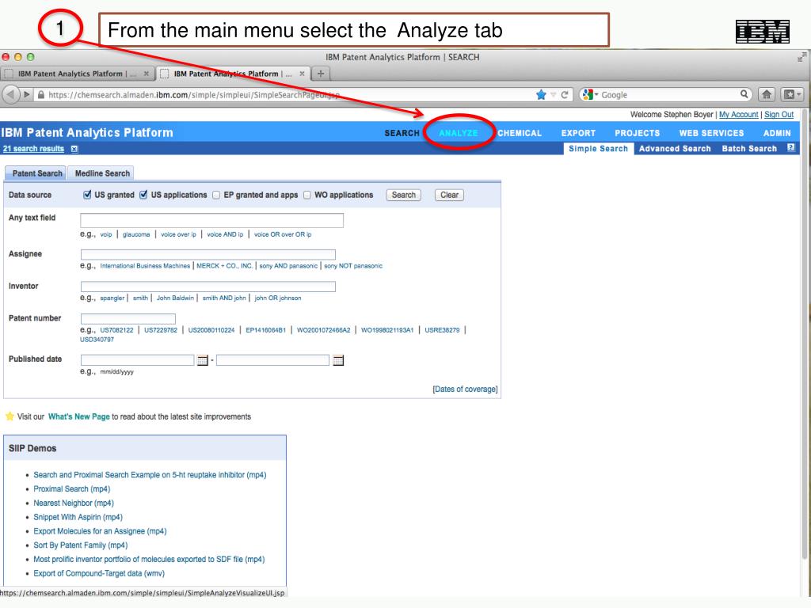Open the 21 search results link
This screenshot has width=811, height=608.
click(x=33, y=149)
